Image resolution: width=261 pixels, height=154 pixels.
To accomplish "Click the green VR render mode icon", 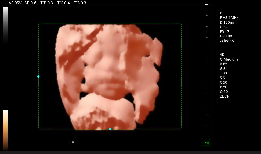I will [206, 142].
